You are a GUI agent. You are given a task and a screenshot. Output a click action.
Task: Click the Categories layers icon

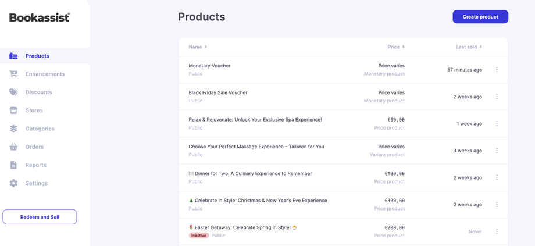click(x=13, y=129)
